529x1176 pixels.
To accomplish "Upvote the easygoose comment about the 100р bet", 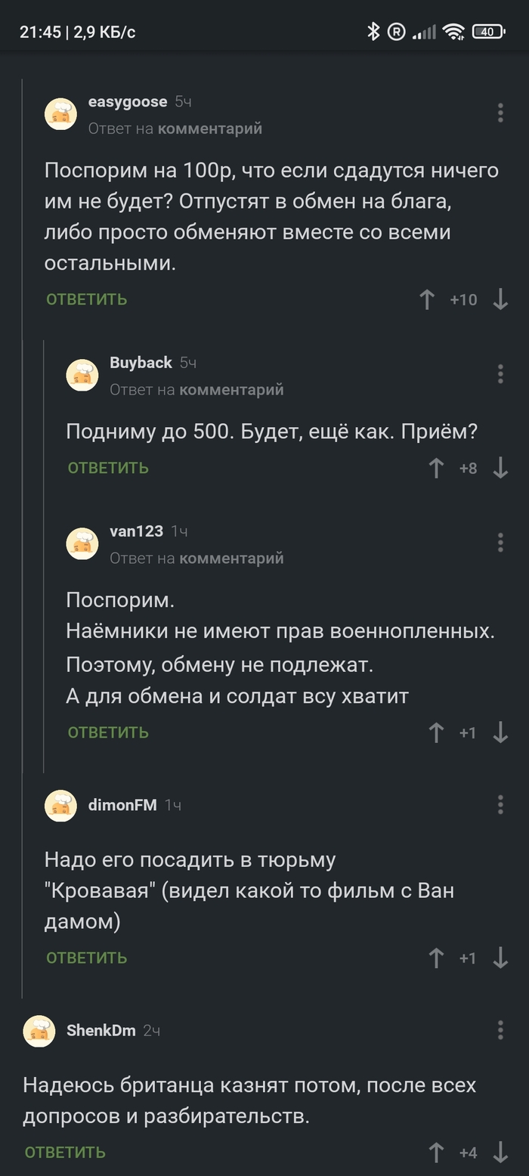I will pyautogui.click(x=436, y=299).
